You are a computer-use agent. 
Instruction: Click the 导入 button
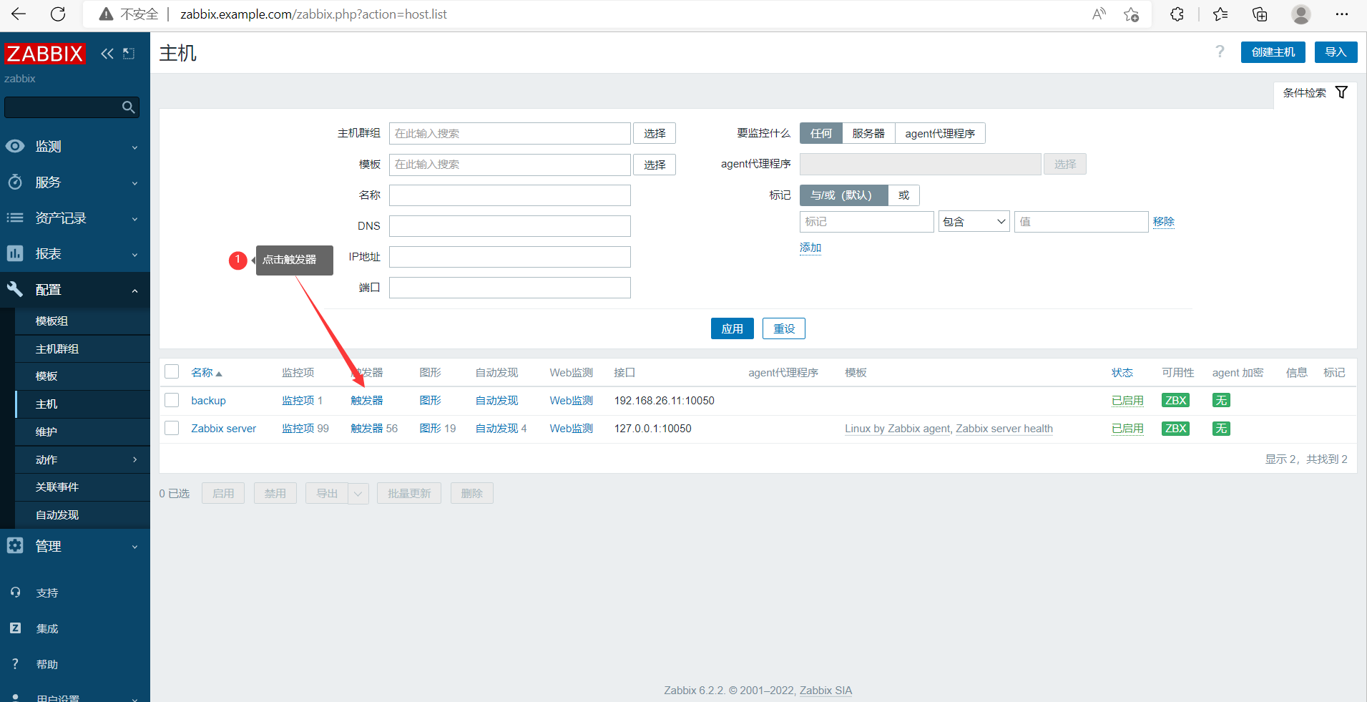coord(1336,52)
